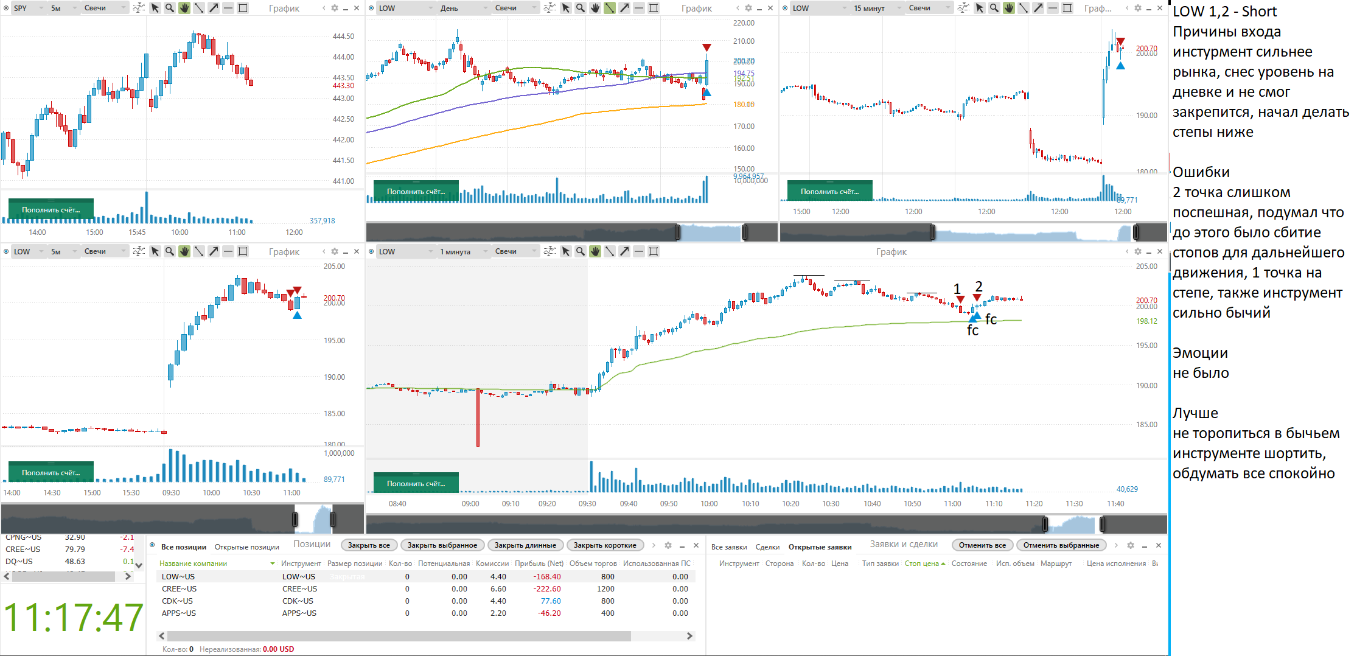Click Отменить все button
1357x656 pixels.
point(982,545)
